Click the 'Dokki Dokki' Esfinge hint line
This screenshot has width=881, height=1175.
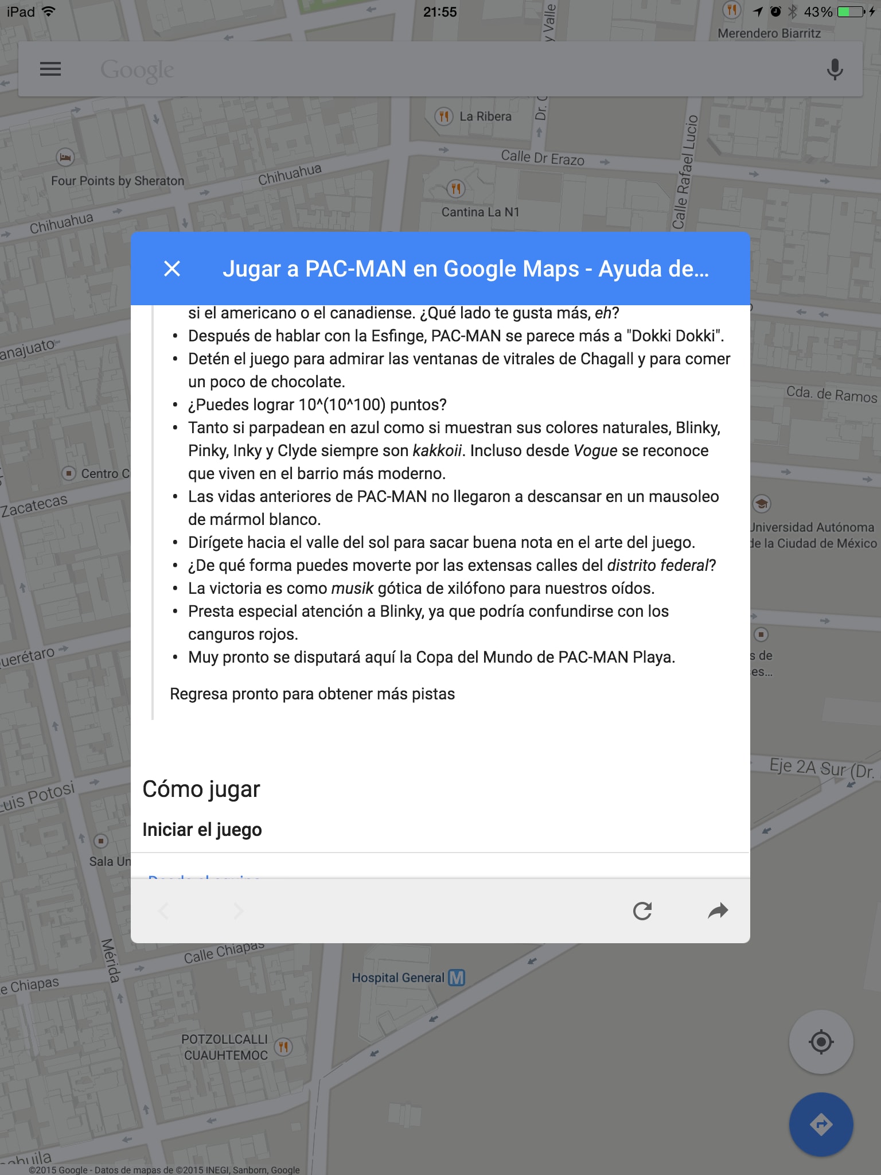(x=456, y=336)
